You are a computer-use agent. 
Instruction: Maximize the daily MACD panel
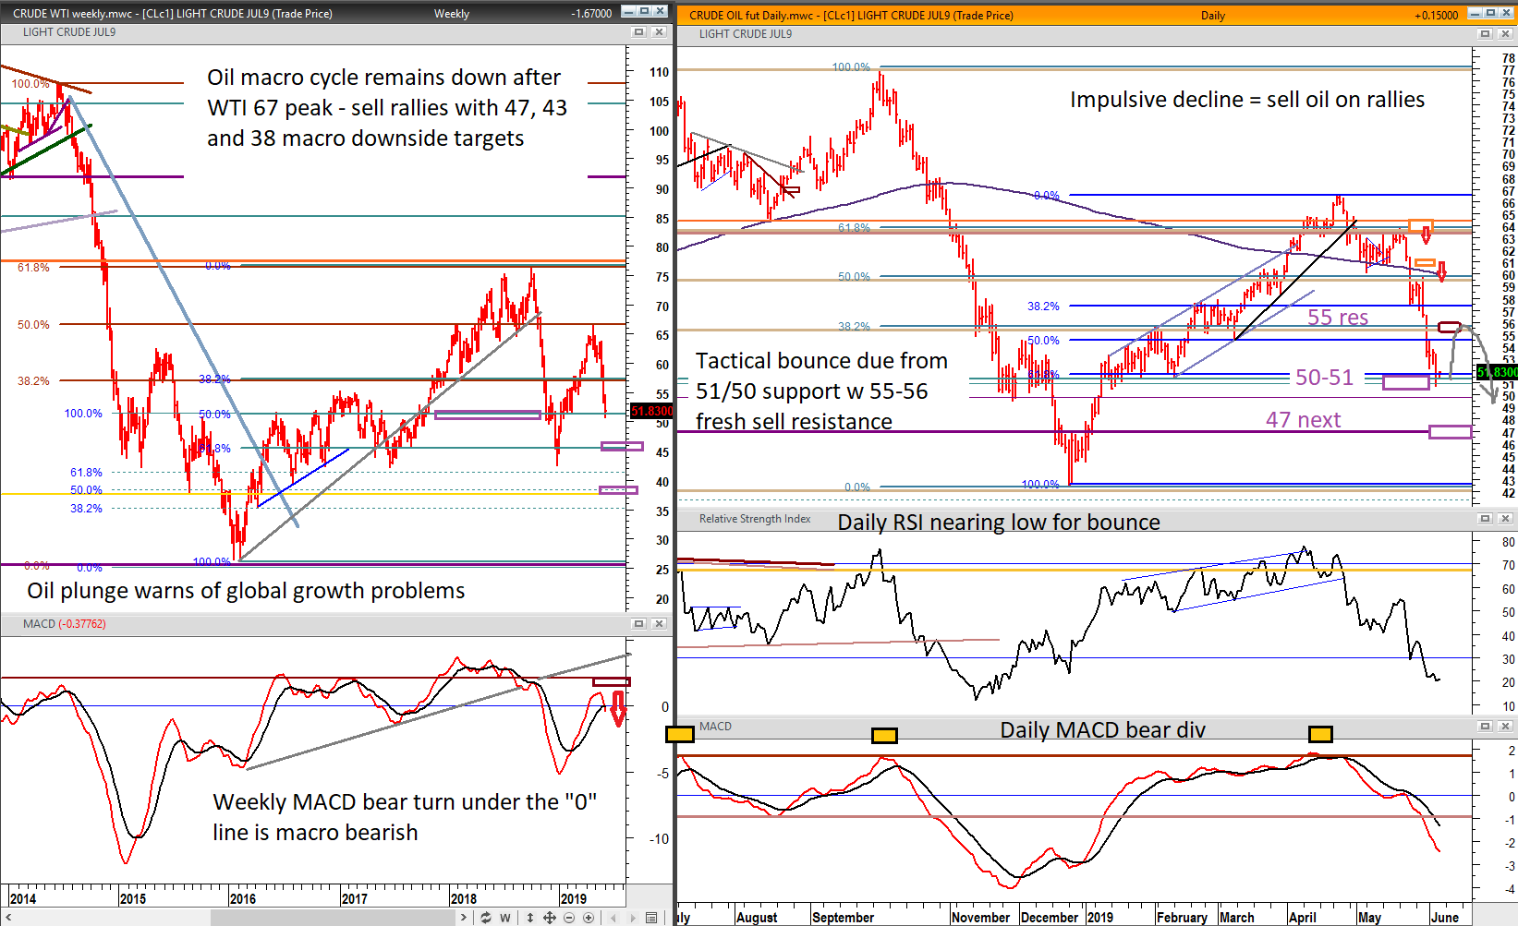pos(1485,727)
